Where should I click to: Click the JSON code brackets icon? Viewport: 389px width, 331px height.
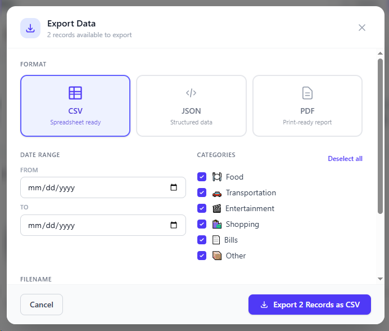(191, 93)
